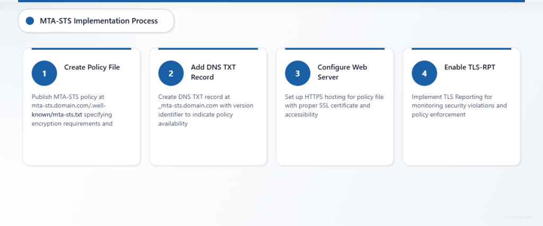
Task: Click the blue accent bar above card 4
Action: [461, 49]
